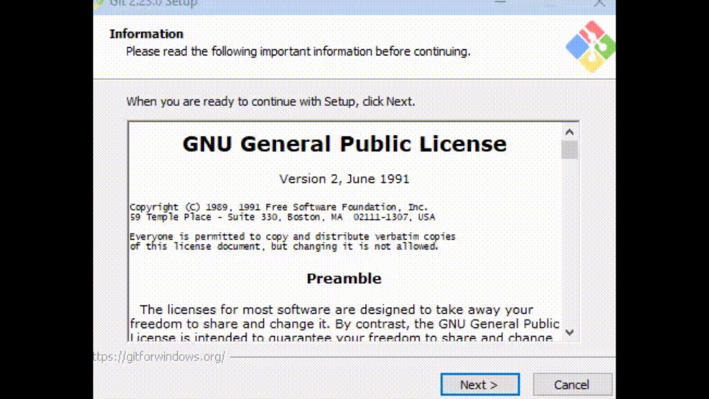Click the license scrollbar down arrow
The image size is (709, 399).
(569, 332)
